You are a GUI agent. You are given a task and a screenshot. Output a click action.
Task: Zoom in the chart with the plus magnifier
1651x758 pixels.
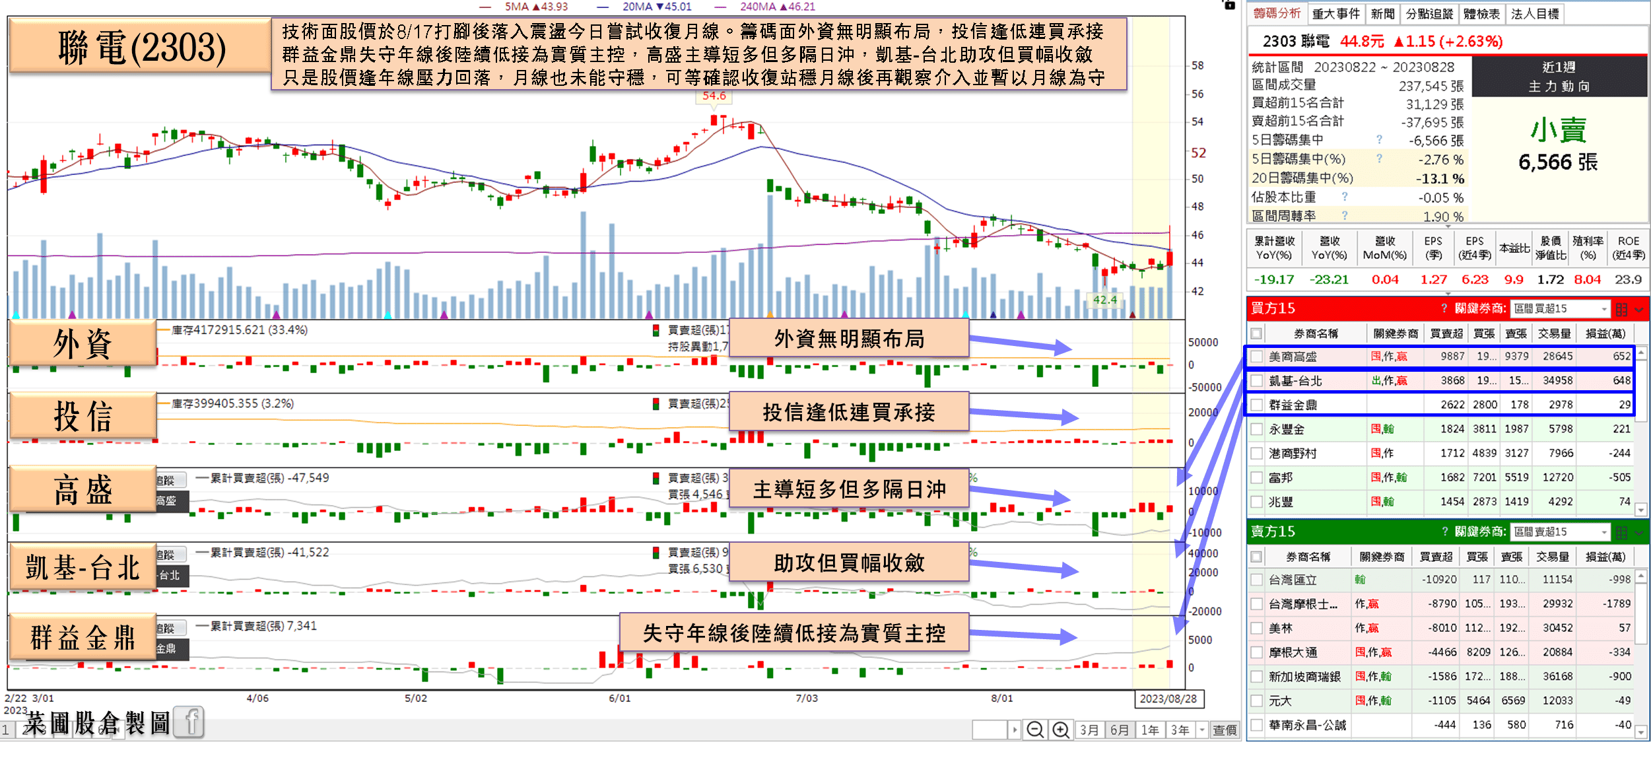click(x=1061, y=730)
